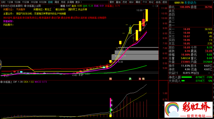Click 净流入额 green bar
Screen dimensions: 214x119
[186, 77]
